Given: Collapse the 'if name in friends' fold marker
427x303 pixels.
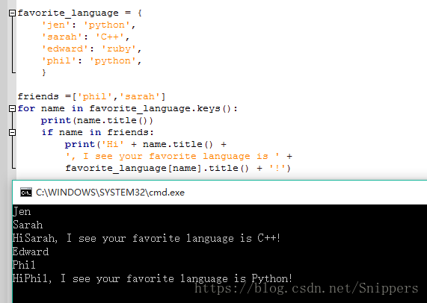Looking at the screenshot, I should point(12,132).
